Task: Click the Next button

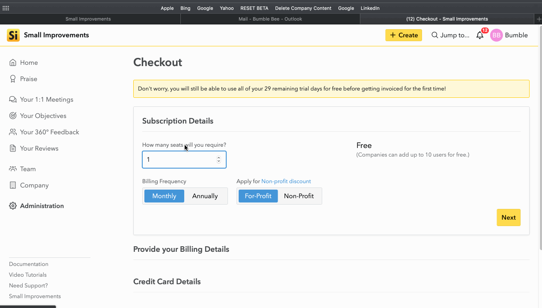Action: 509,217
